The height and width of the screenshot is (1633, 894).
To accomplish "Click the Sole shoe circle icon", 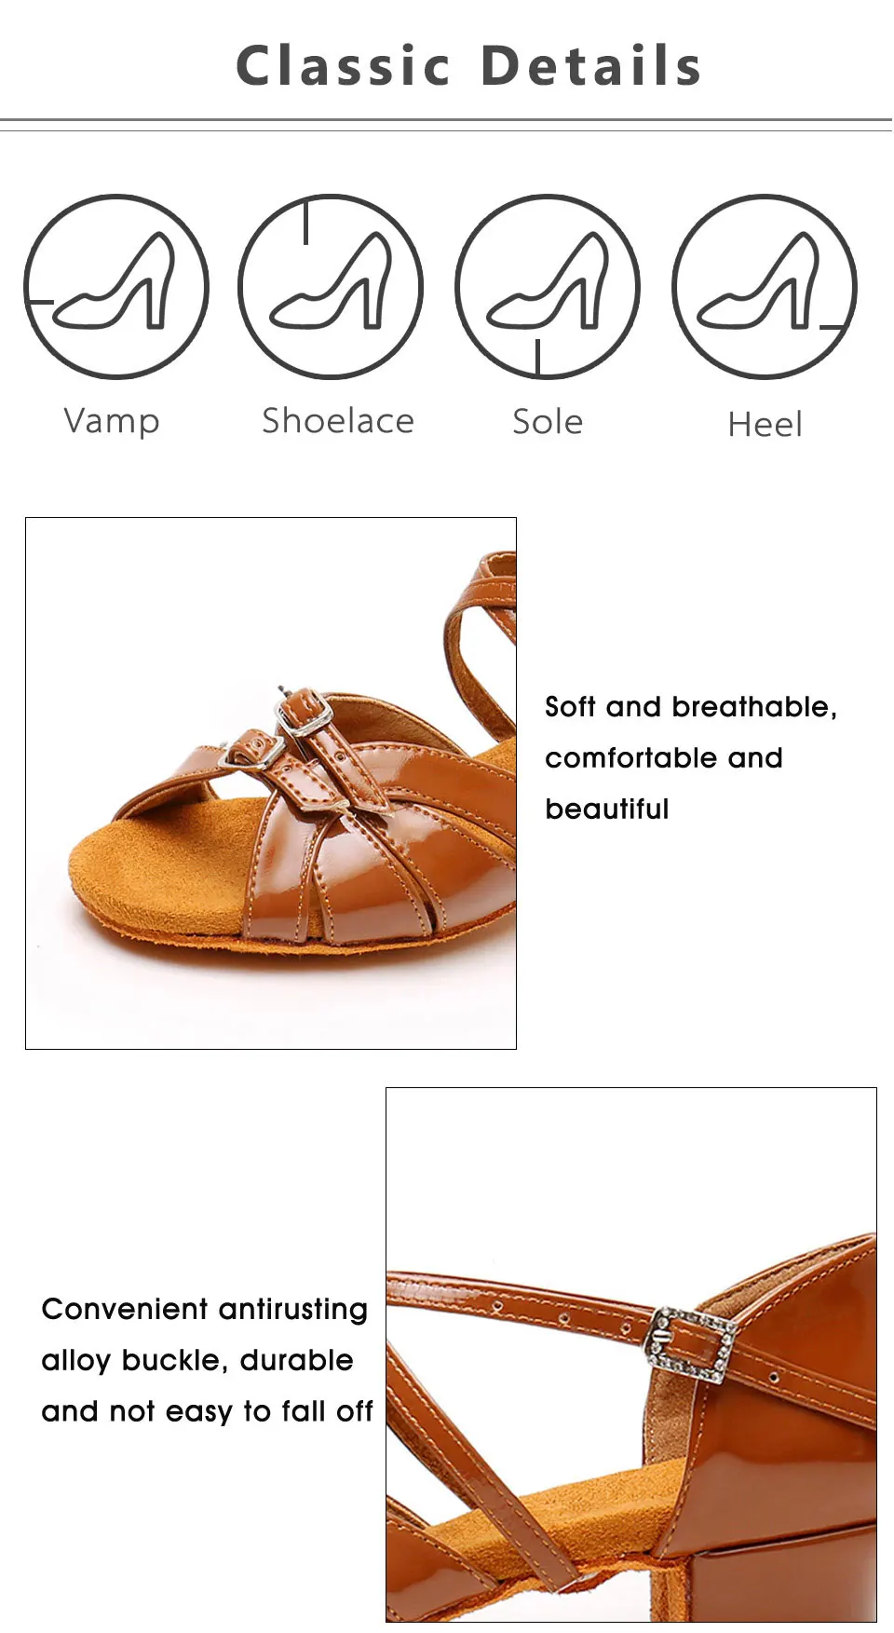I will coord(548,287).
